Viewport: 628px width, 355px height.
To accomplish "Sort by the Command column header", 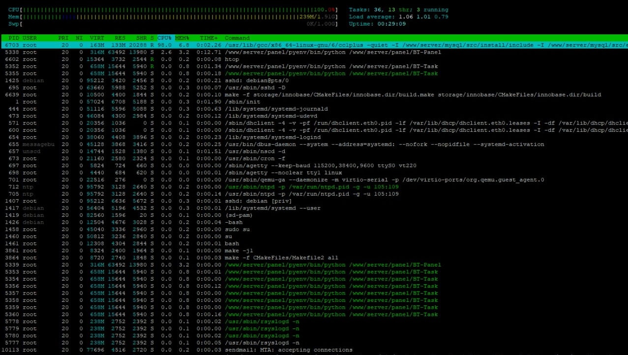I will (237, 38).
